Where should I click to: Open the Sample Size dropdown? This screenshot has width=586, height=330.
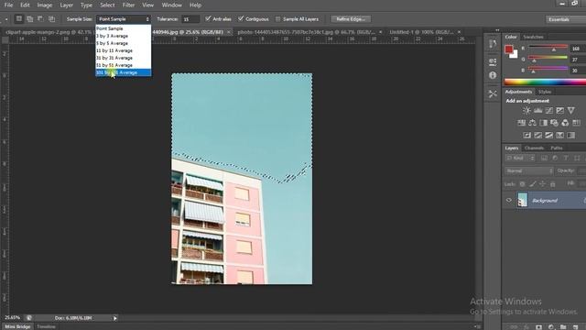coord(124,18)
